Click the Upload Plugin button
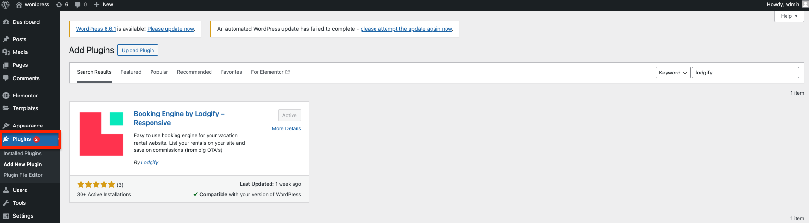 tap(138, 50)
